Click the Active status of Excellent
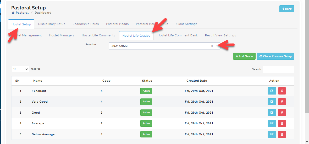The width and height of the screenshot is (309, 144). pyautogui.click(x=146, y=91)
